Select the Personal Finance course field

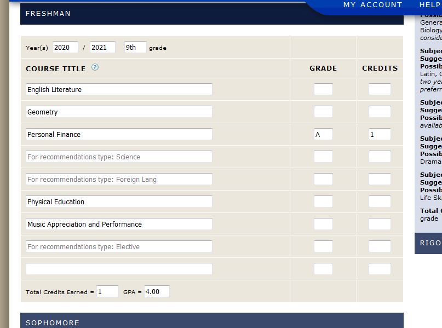pos(119,134)
